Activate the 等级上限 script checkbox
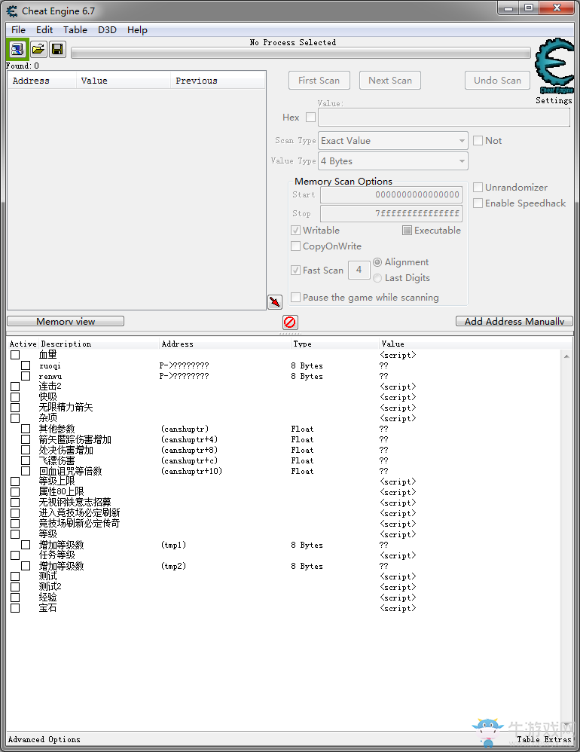 [x=15, y=481]
